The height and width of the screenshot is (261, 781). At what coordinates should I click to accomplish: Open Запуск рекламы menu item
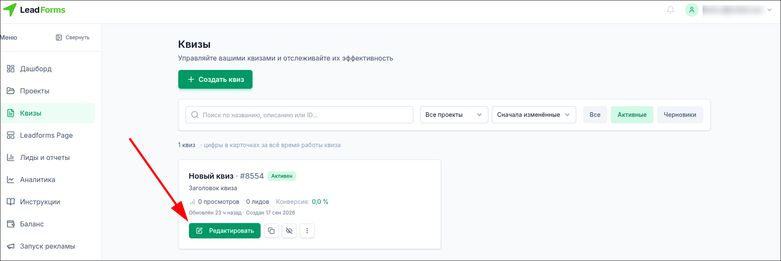47,246
